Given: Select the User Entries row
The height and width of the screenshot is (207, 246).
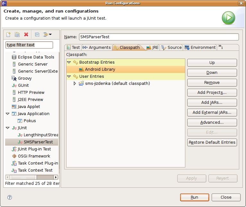Looking at the screenshot, I should 126,76.
